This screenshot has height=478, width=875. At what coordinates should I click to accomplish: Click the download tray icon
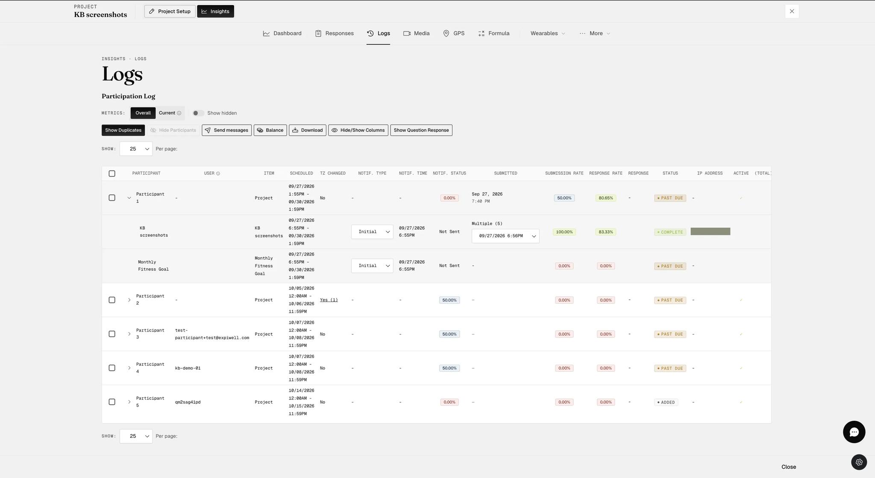click(295, 130)
